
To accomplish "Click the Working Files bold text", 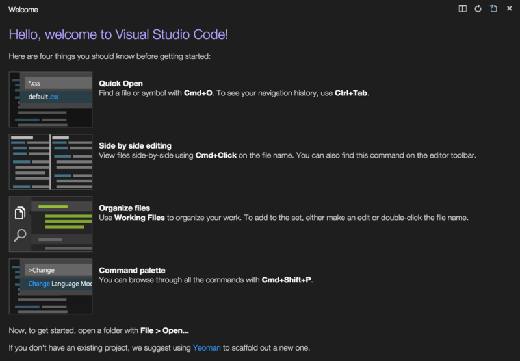I will pos(140,218).
